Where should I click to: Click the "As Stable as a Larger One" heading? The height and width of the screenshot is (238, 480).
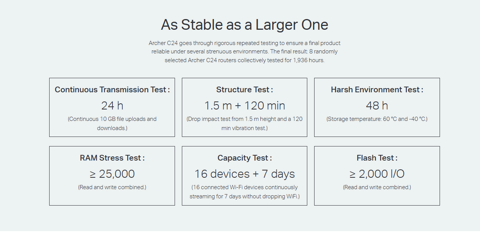(244, 25)
